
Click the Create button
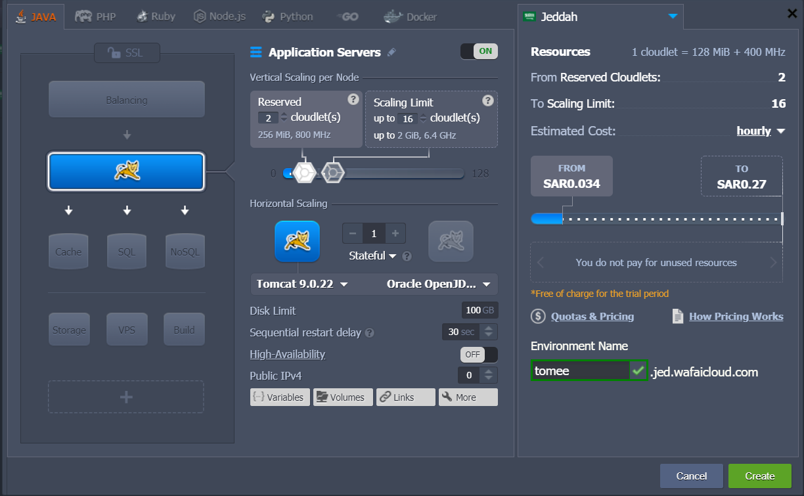pos(760,476)
